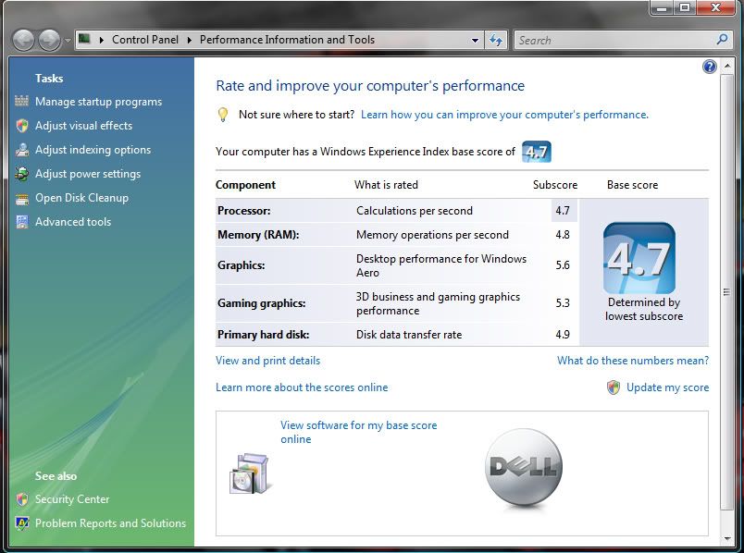
Task: Click the Advanced tools icon
Action: (22, 222)
